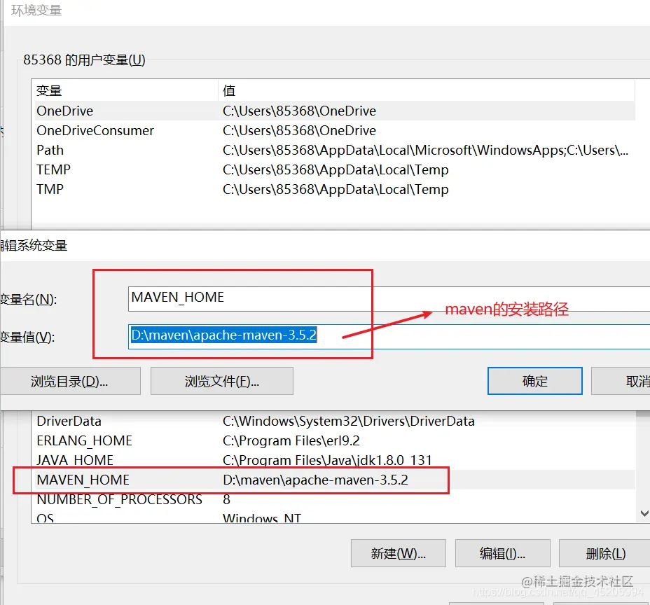Viewport: 650px width, 605px height.
Task: Click the C:\Windows\System32\Drivers\DriverData value cell
Action: [348, 421]
